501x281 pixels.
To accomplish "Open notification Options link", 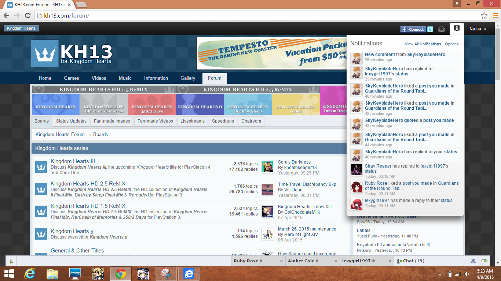I will pos(452,44).
